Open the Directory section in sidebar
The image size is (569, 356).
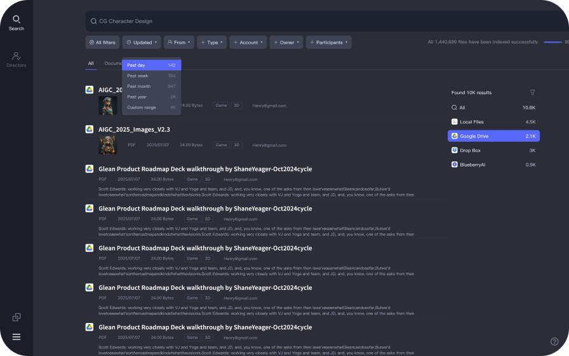17,60
